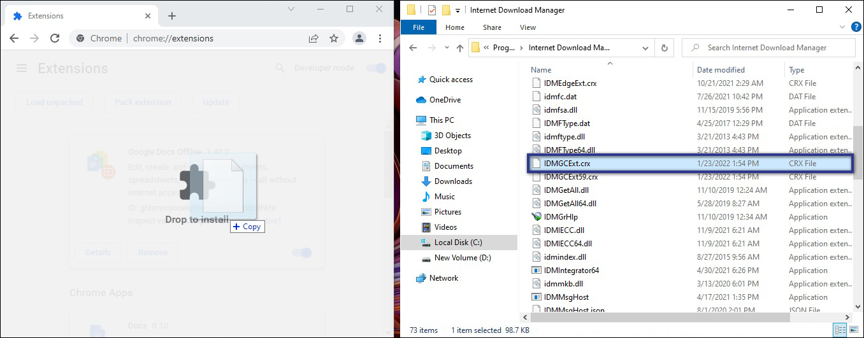
Task: Click the Pack extension button
Action: (x=143, y=102)
